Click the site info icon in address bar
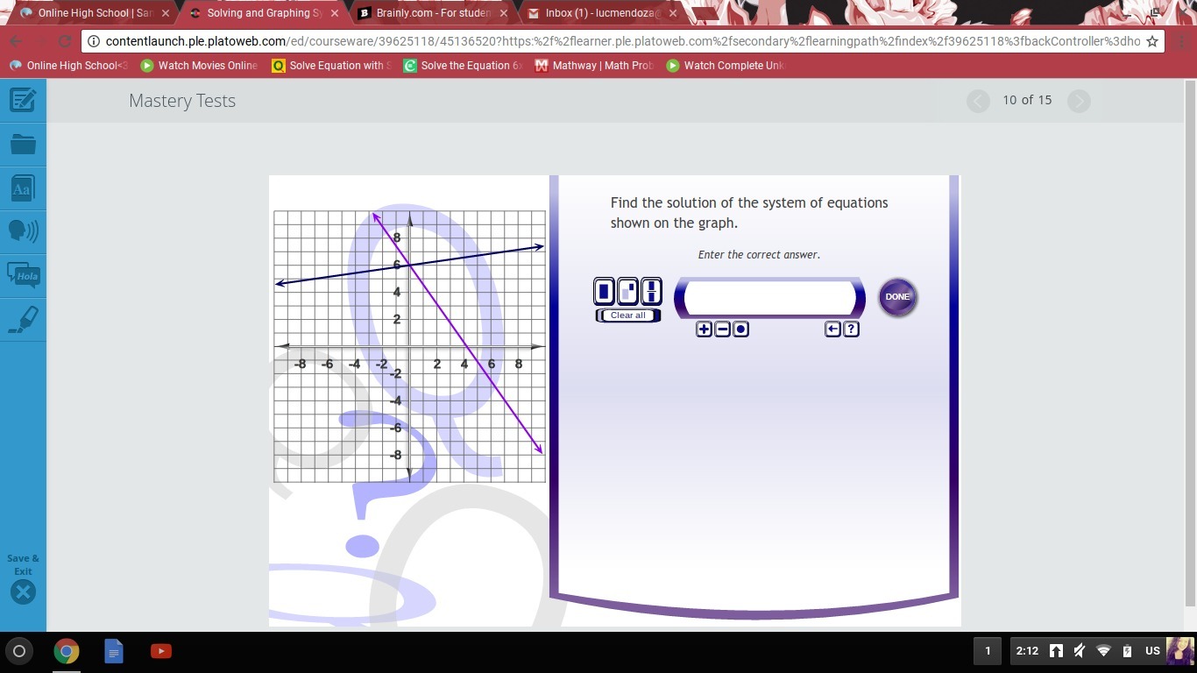 94,41
